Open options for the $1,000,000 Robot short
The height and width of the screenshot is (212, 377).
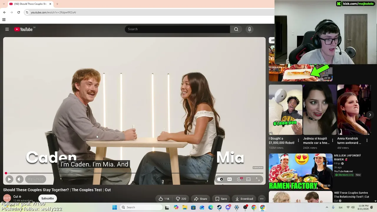(x=298, y=140)
